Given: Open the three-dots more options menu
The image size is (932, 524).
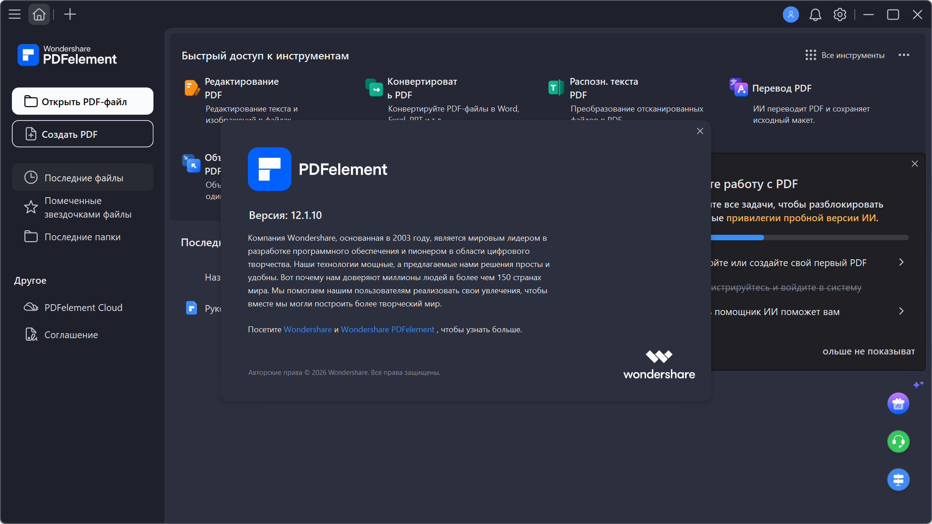Looking at the screenshot, I should click(904, 55).
